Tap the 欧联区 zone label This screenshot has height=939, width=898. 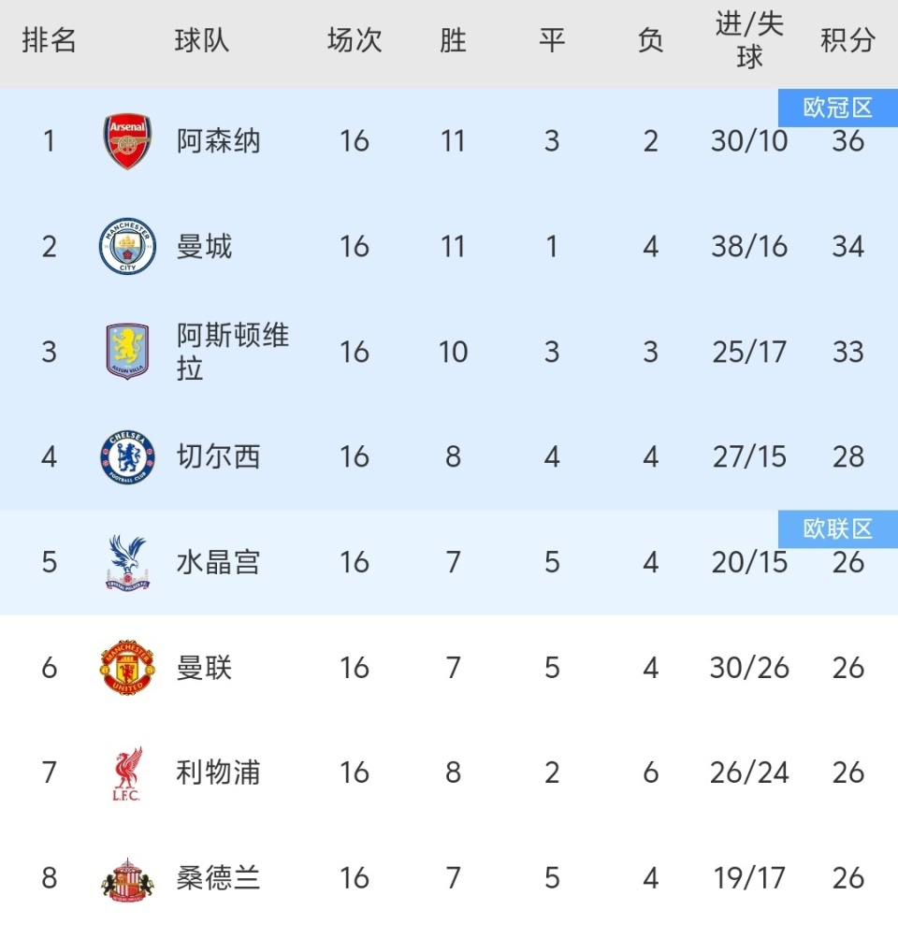click(x=837, y=529)
